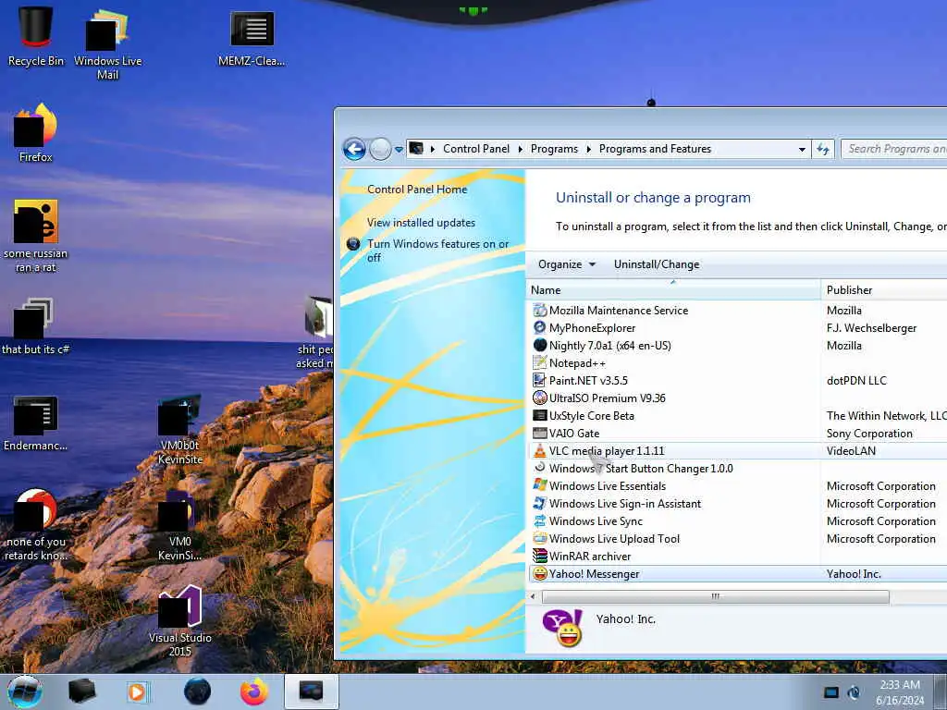Open Turn Windows features on or off
The image size is (947, 710).
[x=437, y=251]
